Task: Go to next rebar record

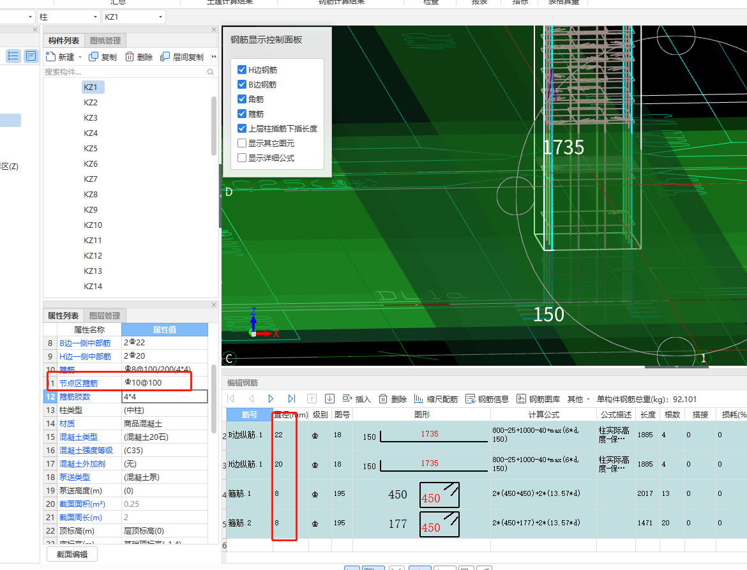Action: pos(271,399)
